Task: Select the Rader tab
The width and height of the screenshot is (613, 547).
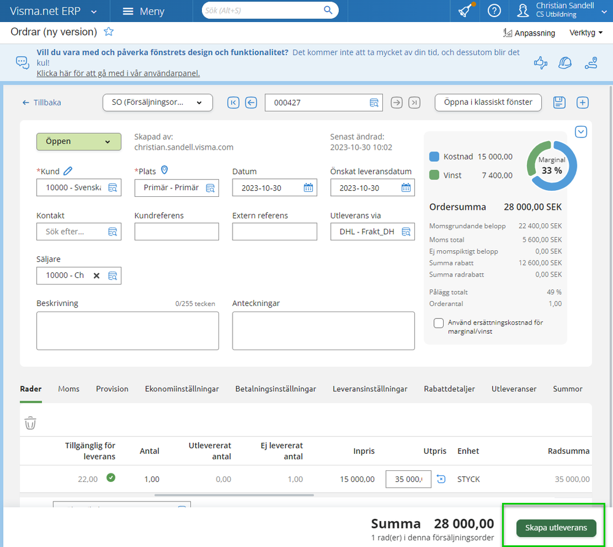Action: (x=31, y=389)
